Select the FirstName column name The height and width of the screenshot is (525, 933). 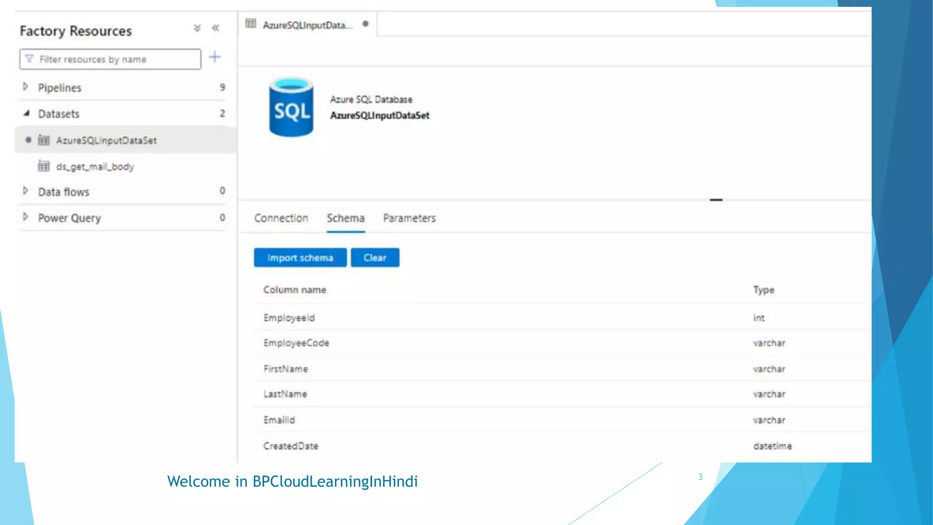(x=286, y=369)
